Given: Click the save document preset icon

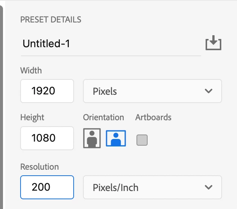Looking at the screenshot, I should click(x=213, y=43).
